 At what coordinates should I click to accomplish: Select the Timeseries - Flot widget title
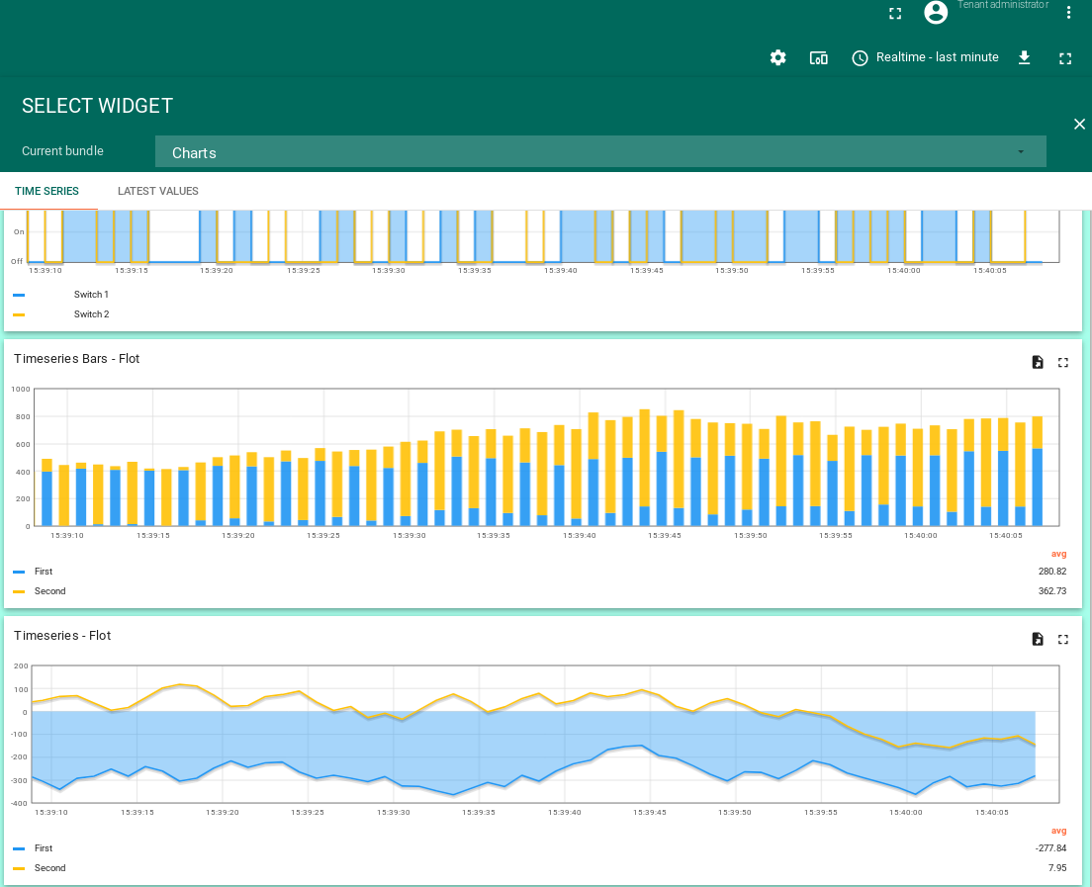(62, 636)
